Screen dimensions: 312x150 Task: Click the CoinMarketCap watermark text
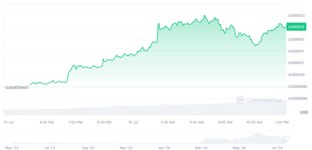263,99
